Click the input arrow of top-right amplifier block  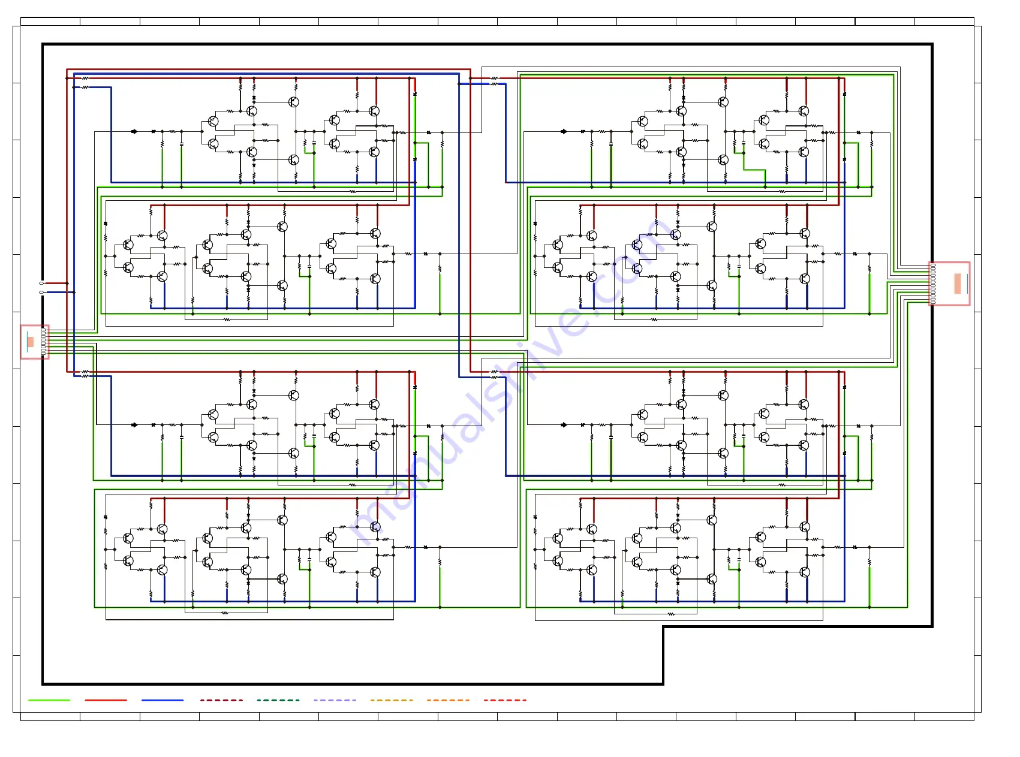(x=564, y=131)
